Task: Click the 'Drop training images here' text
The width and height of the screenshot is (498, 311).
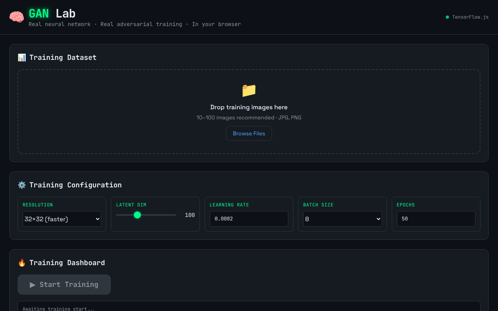Action: click(x=249, y=107)
